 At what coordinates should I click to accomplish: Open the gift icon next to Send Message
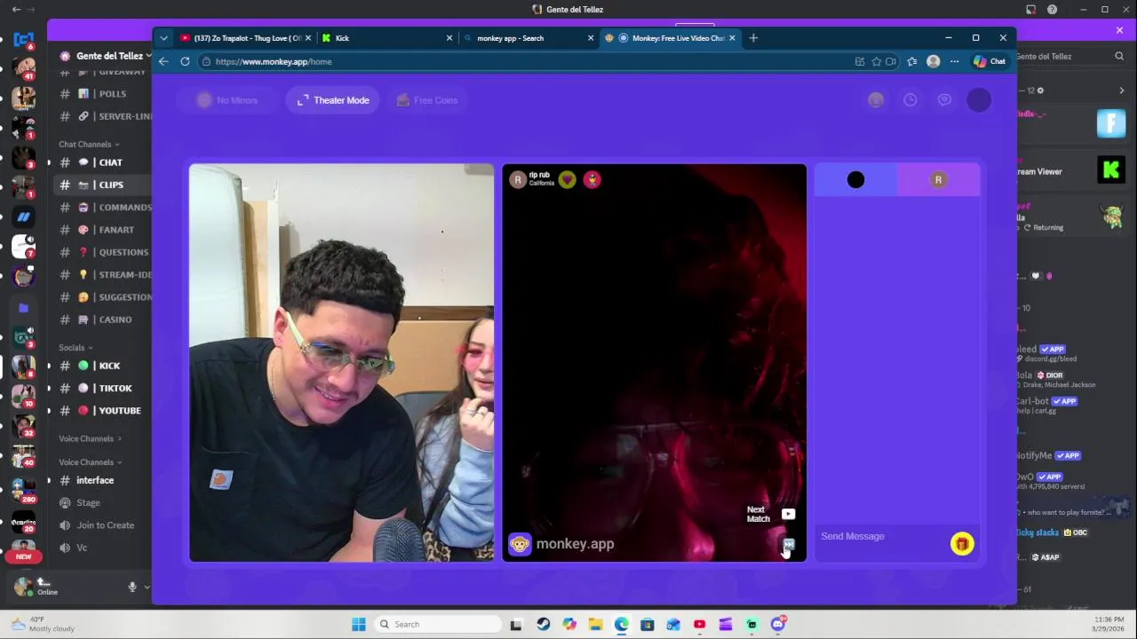coord(962,544)
